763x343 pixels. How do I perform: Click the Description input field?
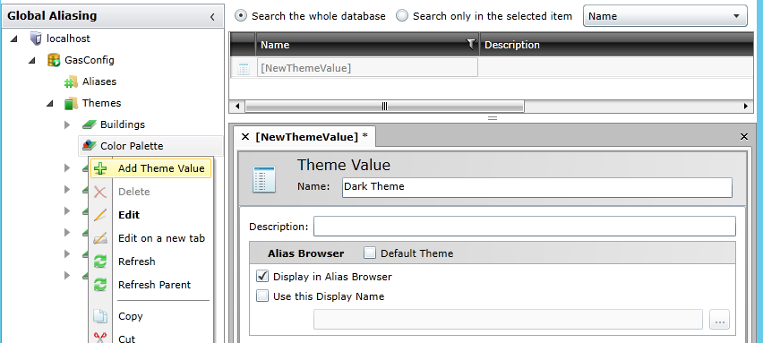pos(525,227)
